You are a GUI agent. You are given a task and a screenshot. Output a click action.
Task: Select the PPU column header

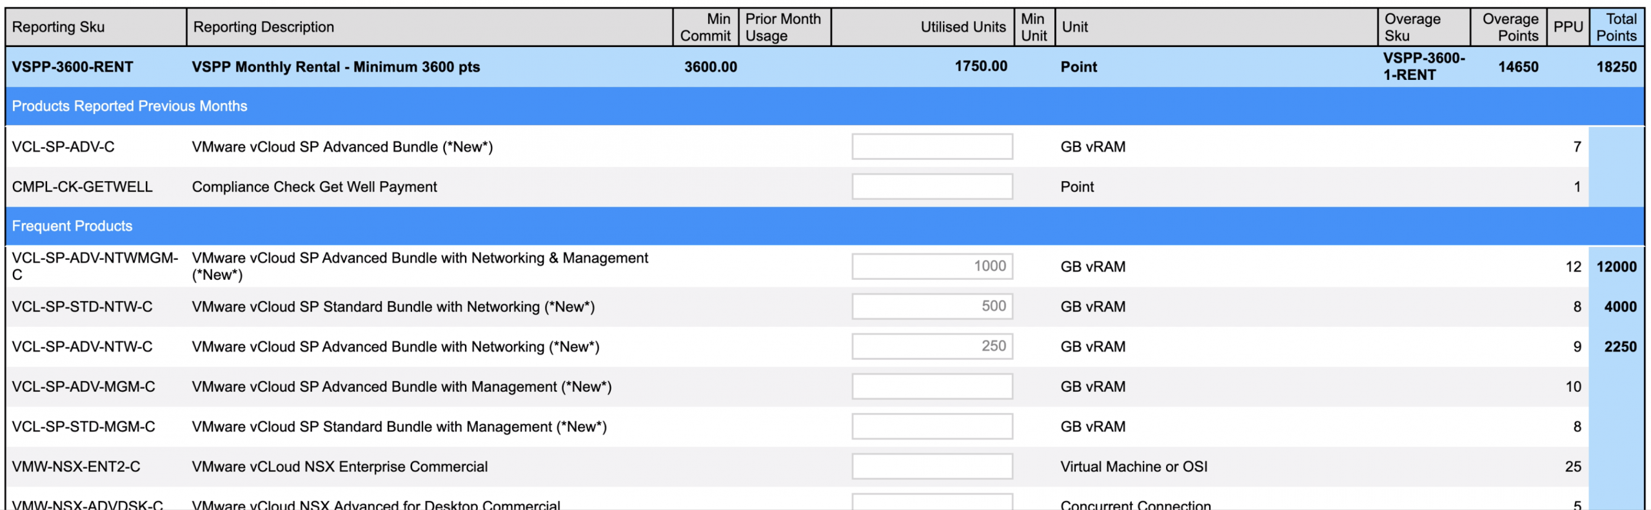tap(1568, 27)
